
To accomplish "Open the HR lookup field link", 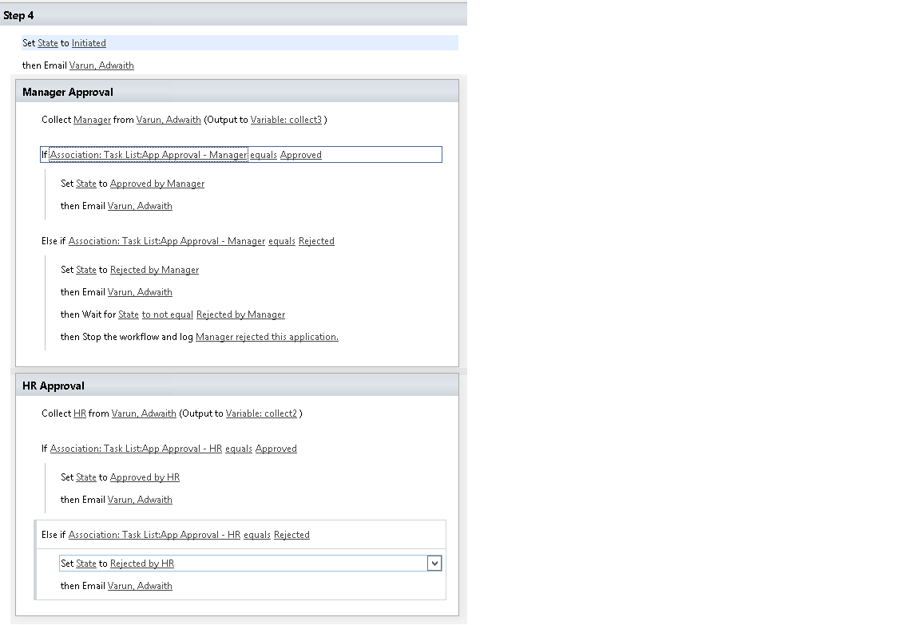I will coord(77,413).
